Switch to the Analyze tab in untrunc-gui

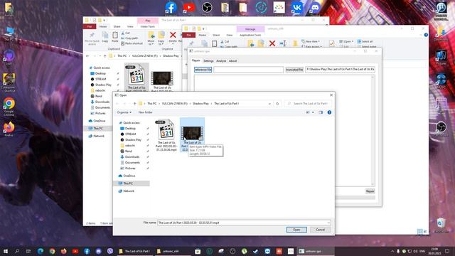[221, 61]
